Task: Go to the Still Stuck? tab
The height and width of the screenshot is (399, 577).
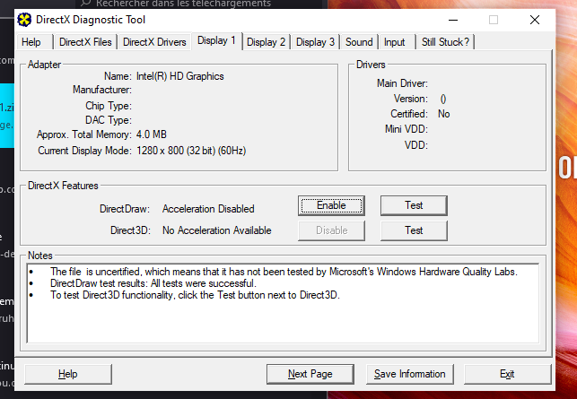Action: click(445, 42)
